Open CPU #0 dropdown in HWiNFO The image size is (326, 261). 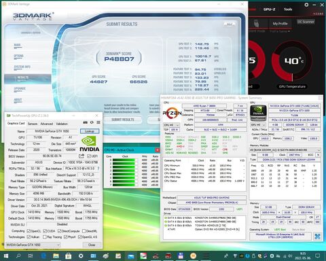[x=171, y=125]
